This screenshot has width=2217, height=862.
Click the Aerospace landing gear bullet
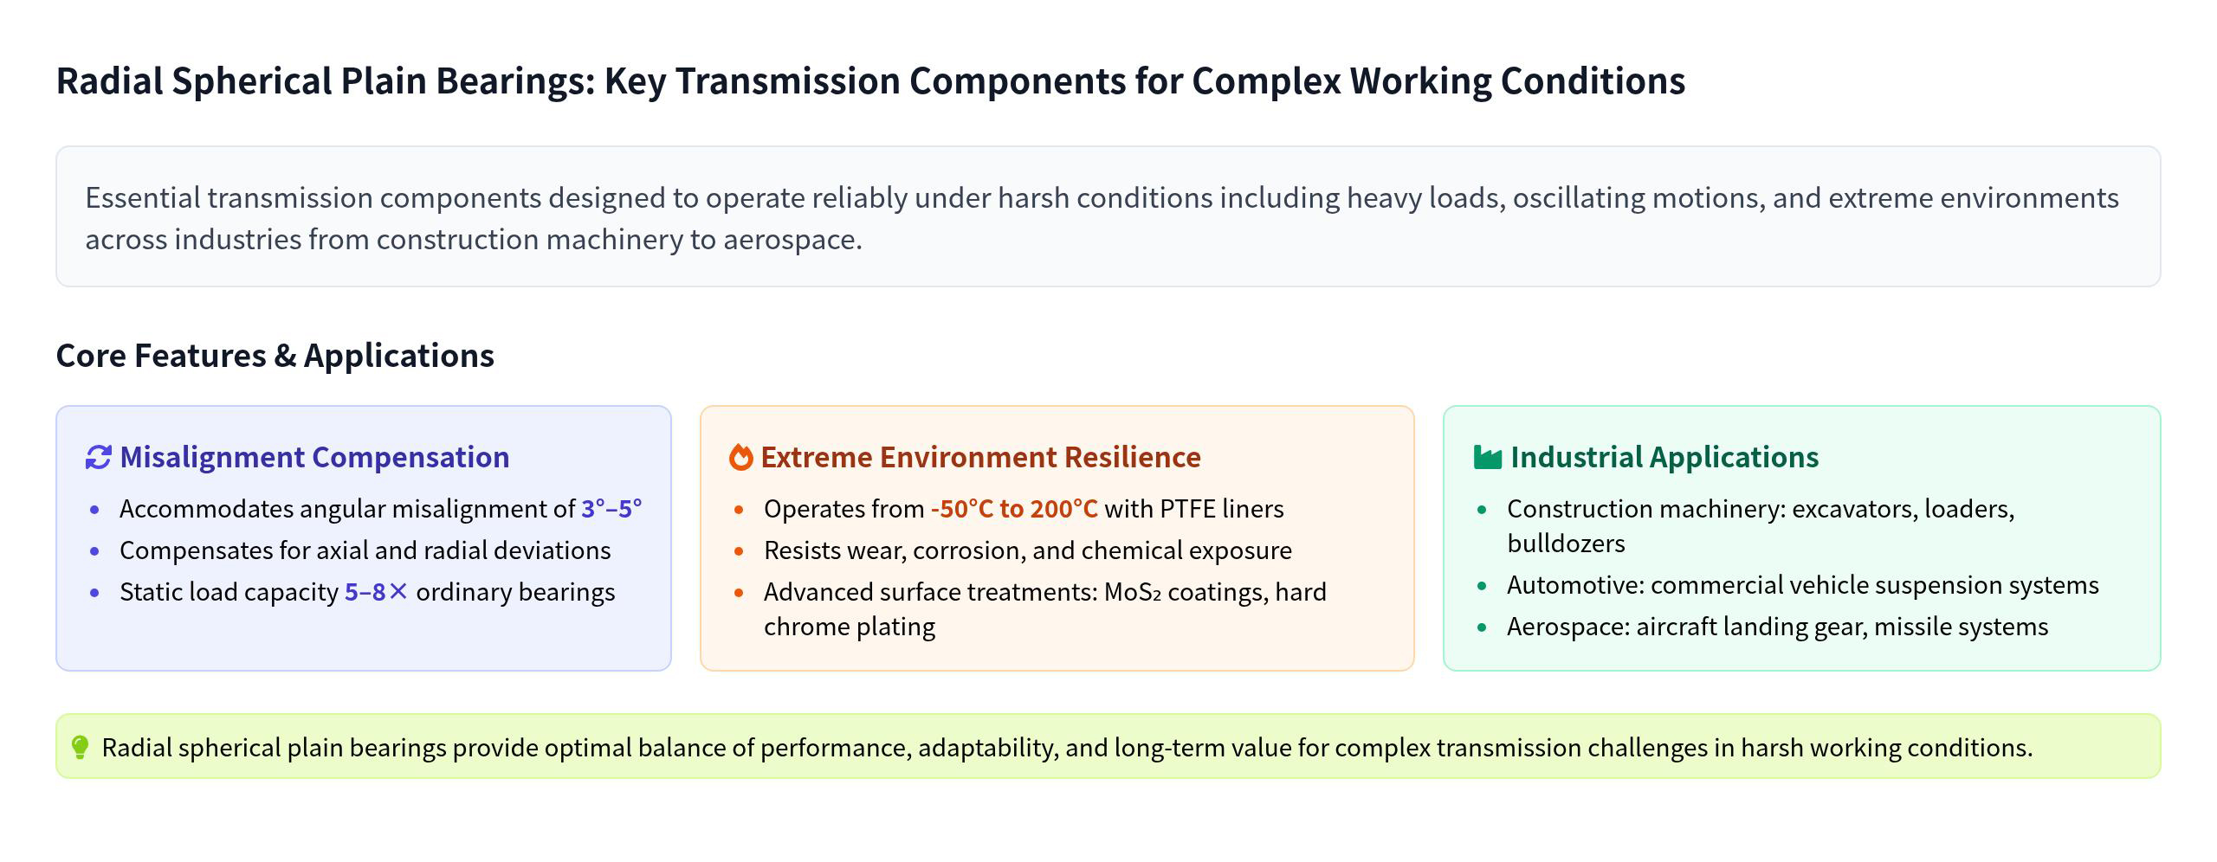pyautogui.click(x=1777, y=627)
